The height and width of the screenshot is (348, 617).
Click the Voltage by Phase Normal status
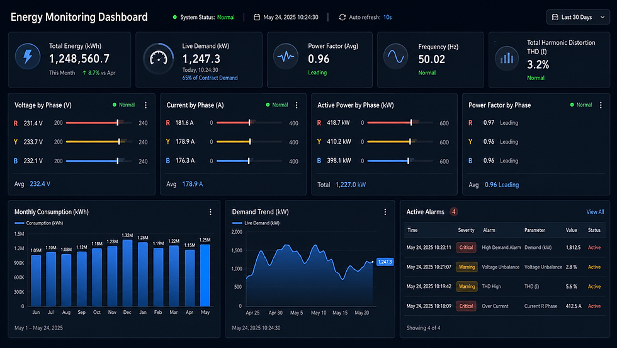point(123,105)
